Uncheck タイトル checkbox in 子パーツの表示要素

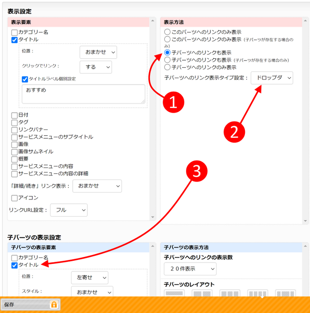(15, 265)
